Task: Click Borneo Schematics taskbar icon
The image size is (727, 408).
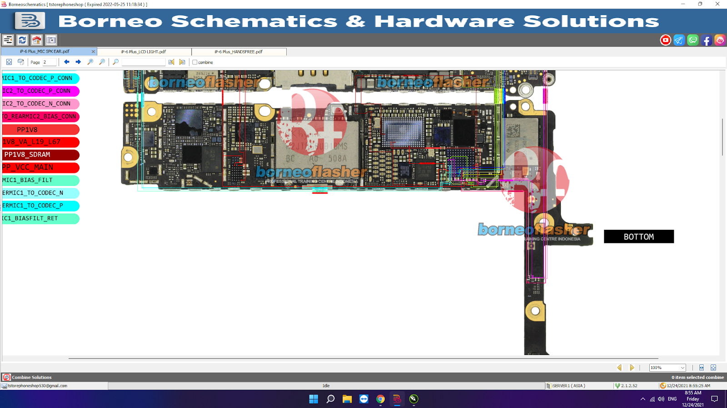Action: pyautogui.click(x=397, y=399)
